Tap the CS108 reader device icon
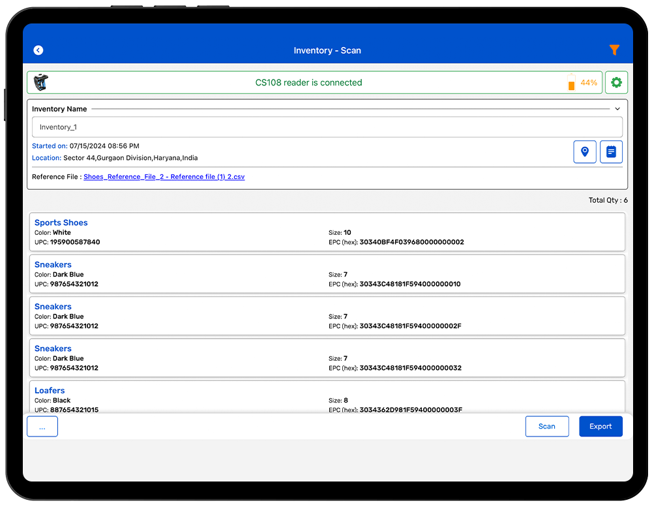The width and height of the screenshot is (652, 505). (40, 83)
